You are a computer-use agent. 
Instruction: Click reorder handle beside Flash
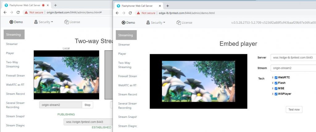(272, 83)
